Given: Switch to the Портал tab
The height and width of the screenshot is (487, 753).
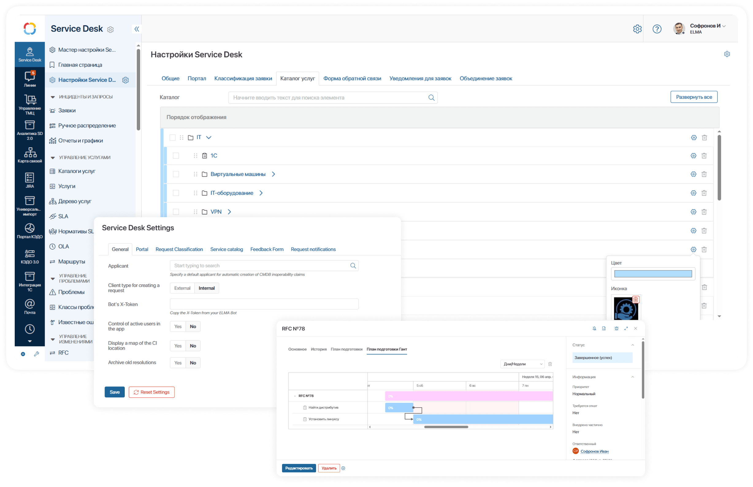Looking at the screenshot, I should coord(197,79).
